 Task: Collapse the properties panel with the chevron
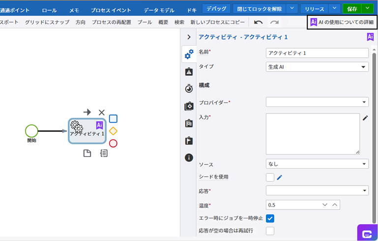[x=189, y=37]
